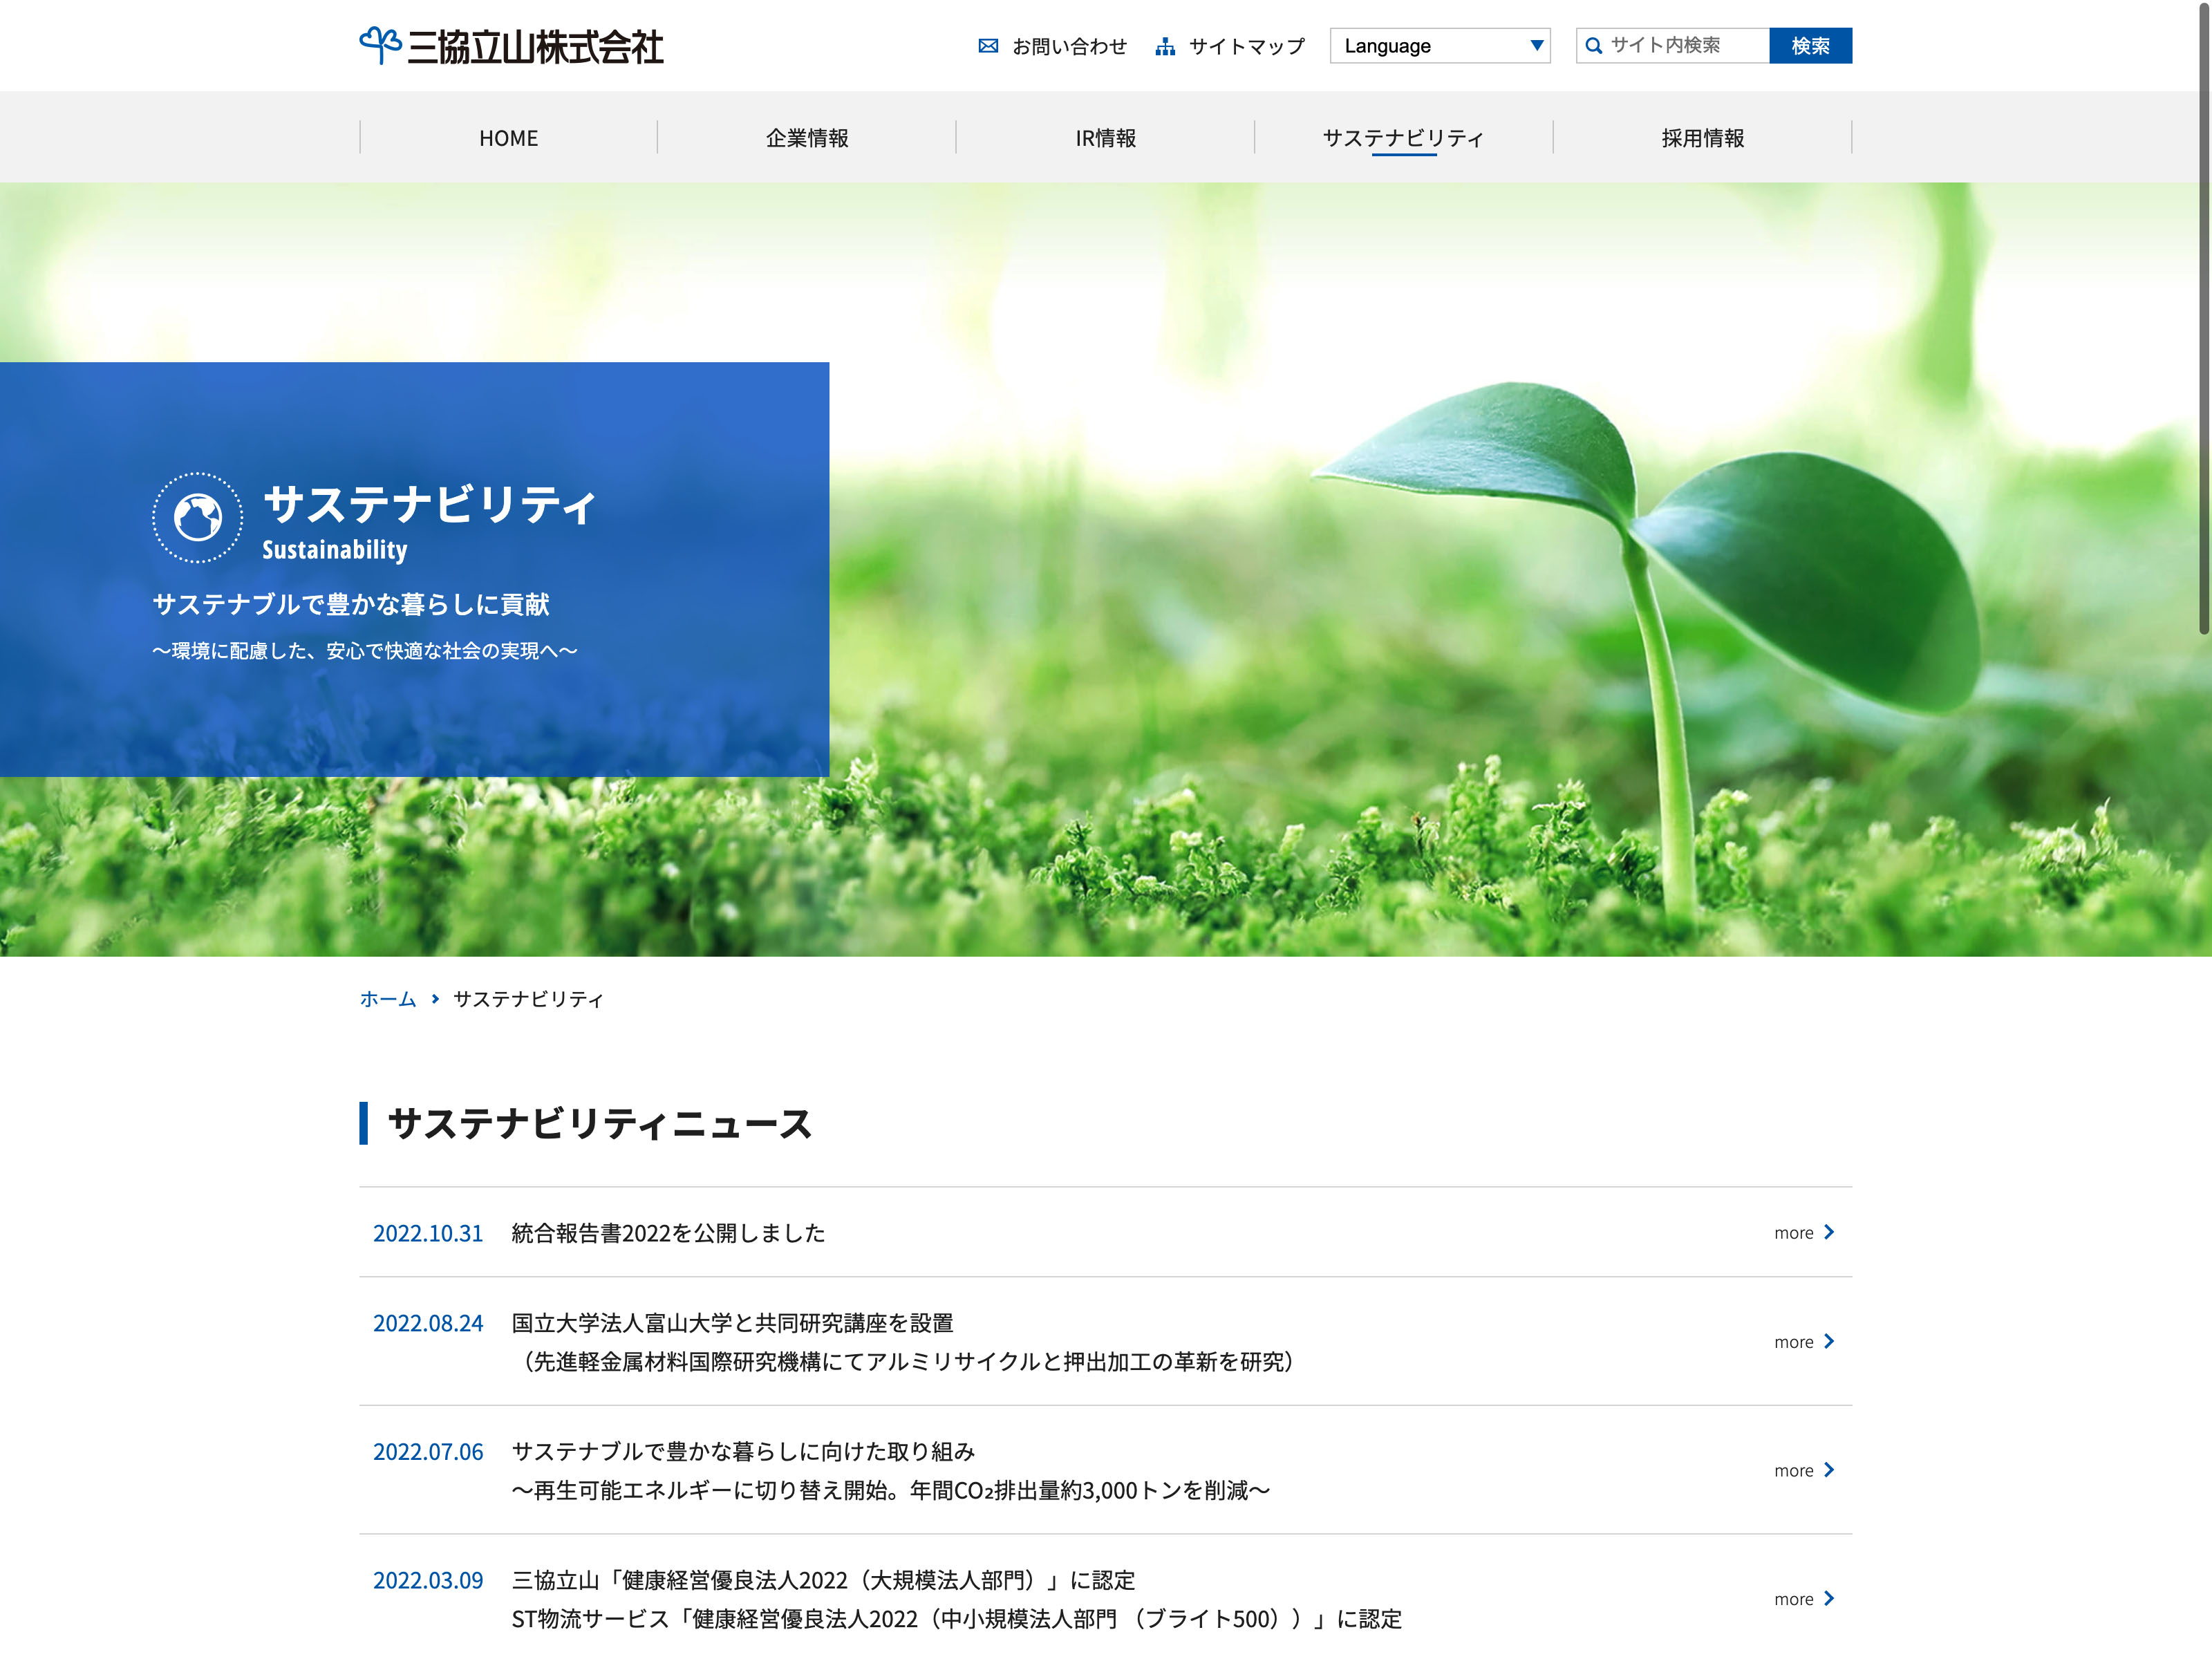Click the magnifier icon in the search box
The height and width of the screenshot is (1659, 2212).
pos(1594,46)
